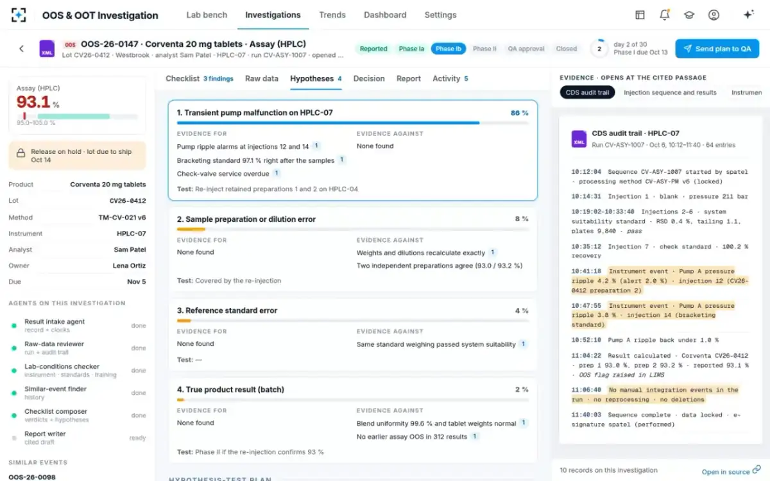Switch to the Raw data tab

click(x=262, y=78)
